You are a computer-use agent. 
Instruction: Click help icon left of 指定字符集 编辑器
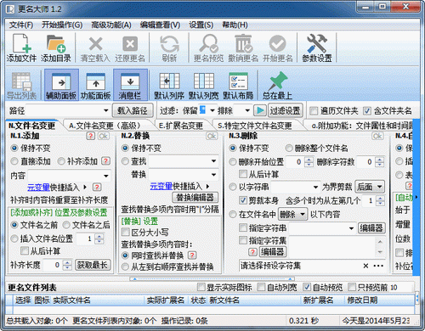click(x=252, y=251)
